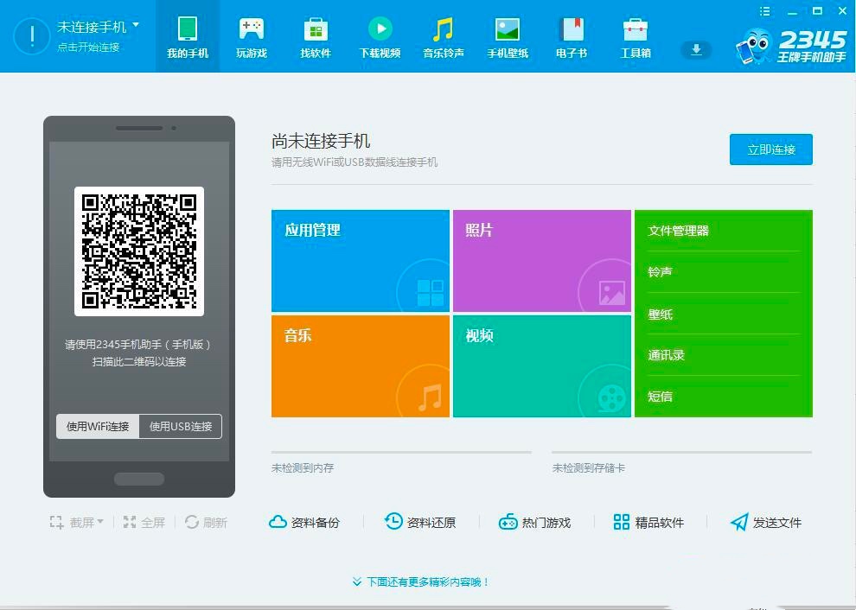Open 文件管理器 from the green list
The height and width of the screenshot is (610, 856).
(x=679, y=231)
